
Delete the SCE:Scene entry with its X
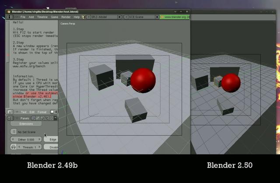pyautogui.click(x=157, y=17)
